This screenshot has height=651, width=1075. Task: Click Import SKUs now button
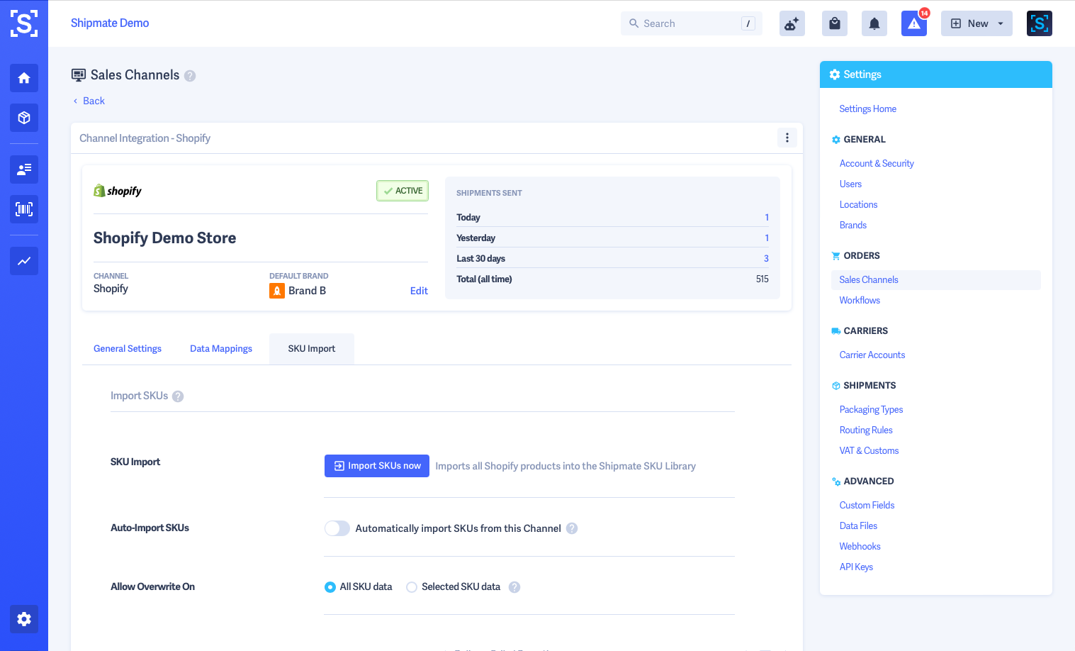point(377,466)
